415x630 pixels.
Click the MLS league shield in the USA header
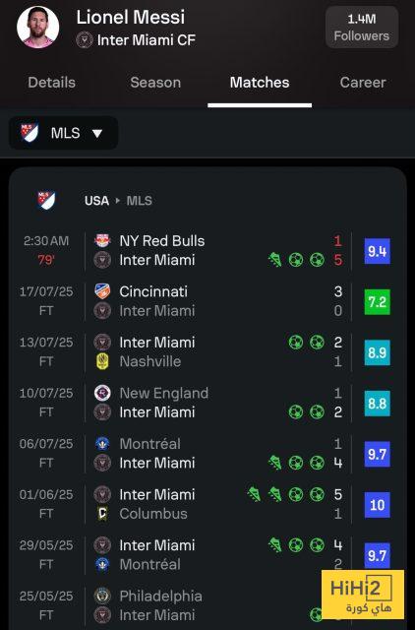46,200
